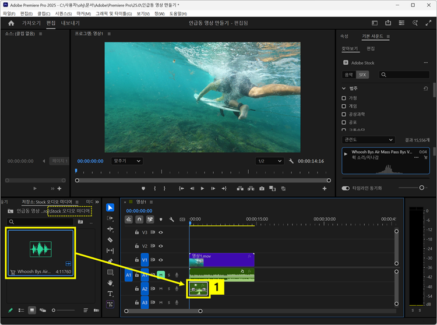
Task: Open the 시퀀스(S) menu
Action: pos(64,13)
